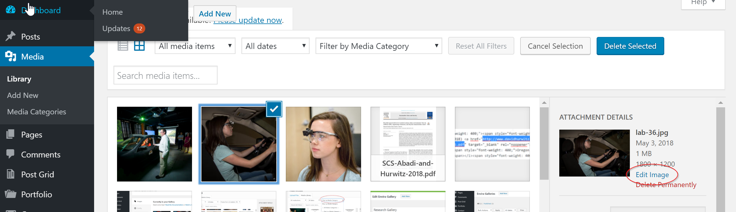Click the attachment details preview image
Screen dimensions: 736x212
(x=594, y=153)
